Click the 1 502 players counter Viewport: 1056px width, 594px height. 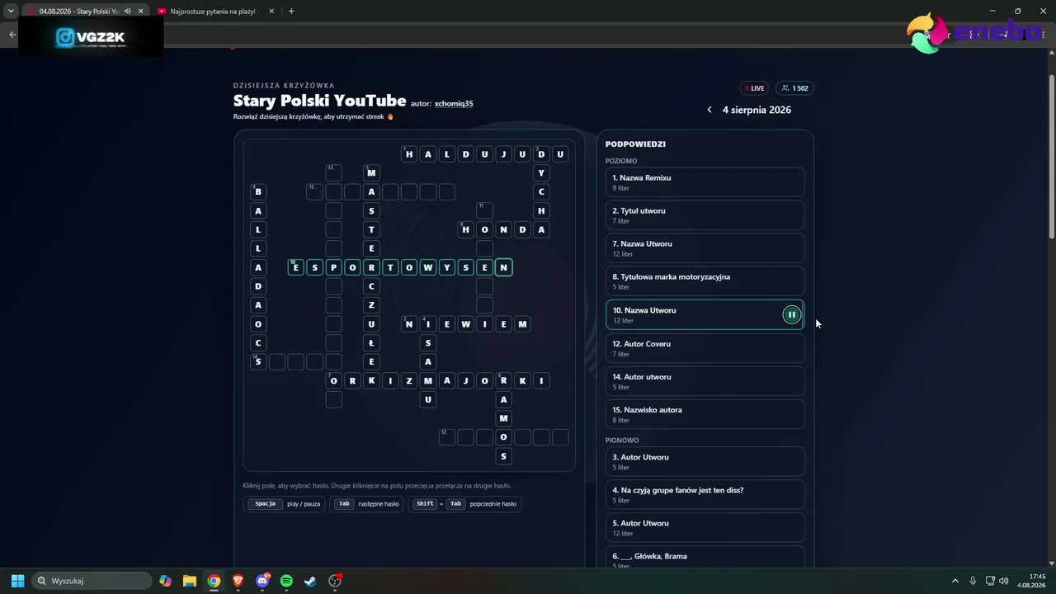tap(794, 88)
